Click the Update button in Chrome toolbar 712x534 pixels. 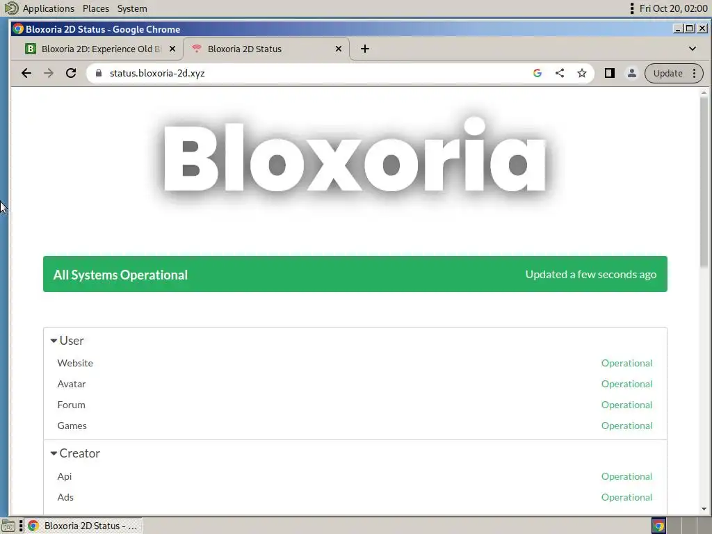tap(668, 73)
